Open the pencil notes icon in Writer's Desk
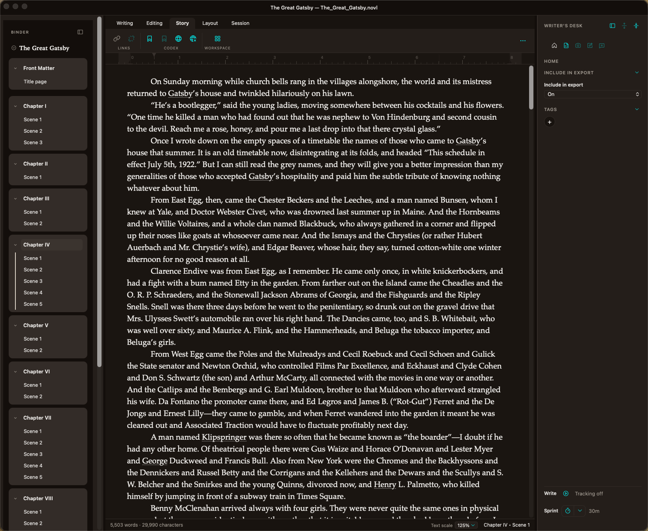This screenshot has width=648, height=531. 590,45
